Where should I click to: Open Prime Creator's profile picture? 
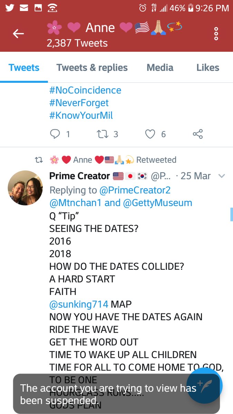25,188
